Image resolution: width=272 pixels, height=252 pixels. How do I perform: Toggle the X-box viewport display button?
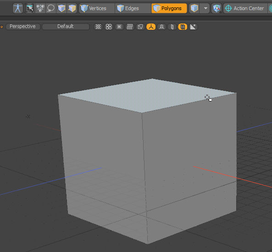(119, 27)
